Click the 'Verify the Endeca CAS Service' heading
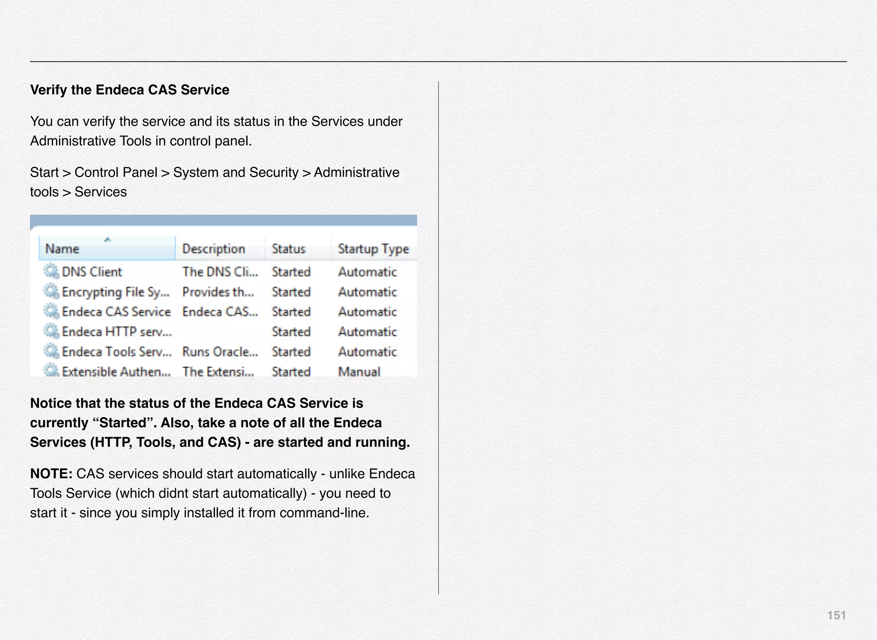The image size is (877, 640). 130,90
